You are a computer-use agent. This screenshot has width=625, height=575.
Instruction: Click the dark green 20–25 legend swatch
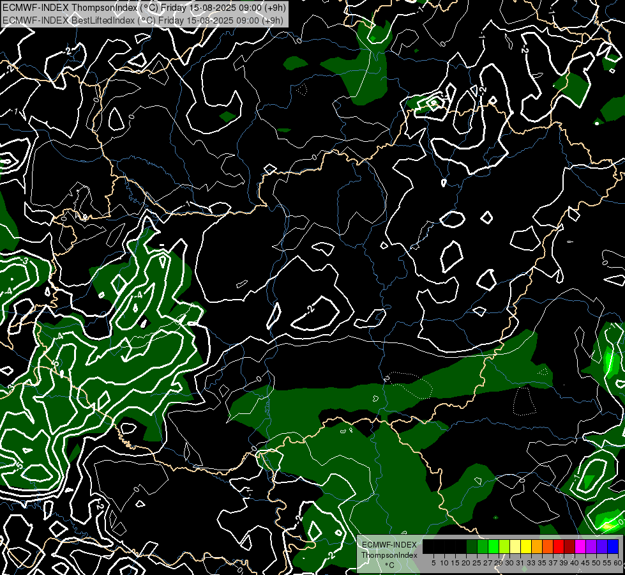pyautogui.click(x=472, y=546)
